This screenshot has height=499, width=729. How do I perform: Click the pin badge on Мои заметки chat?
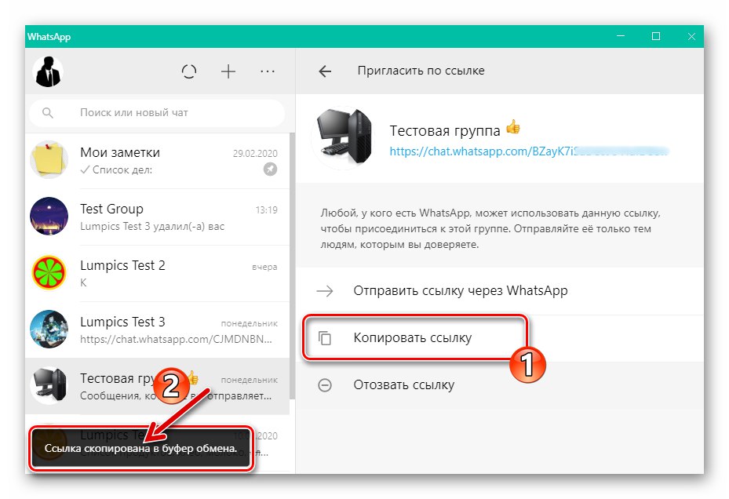click(270, 169)
